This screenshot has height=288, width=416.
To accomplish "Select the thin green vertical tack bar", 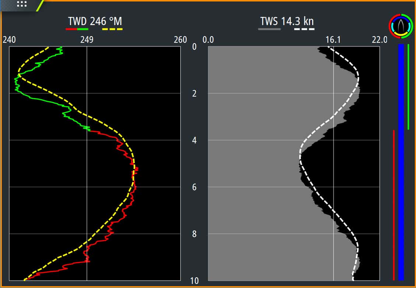I will pos(408,87).
